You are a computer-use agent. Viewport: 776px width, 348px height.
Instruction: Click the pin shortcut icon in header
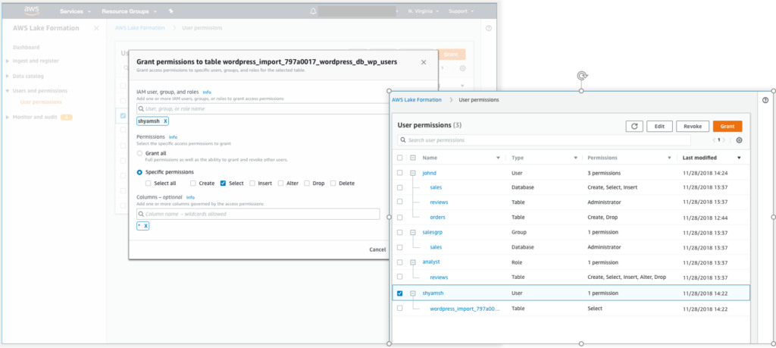coord(171,11)
